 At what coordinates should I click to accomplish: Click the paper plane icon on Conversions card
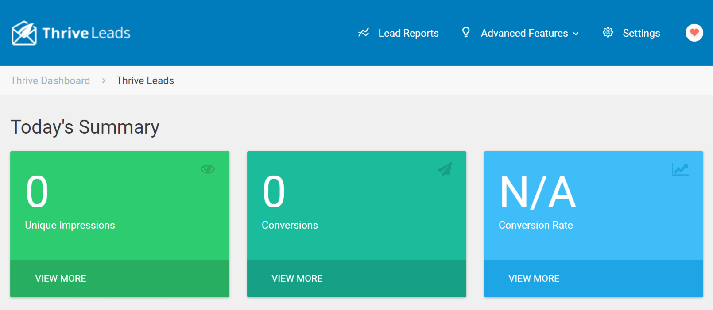tap(445, 169)
